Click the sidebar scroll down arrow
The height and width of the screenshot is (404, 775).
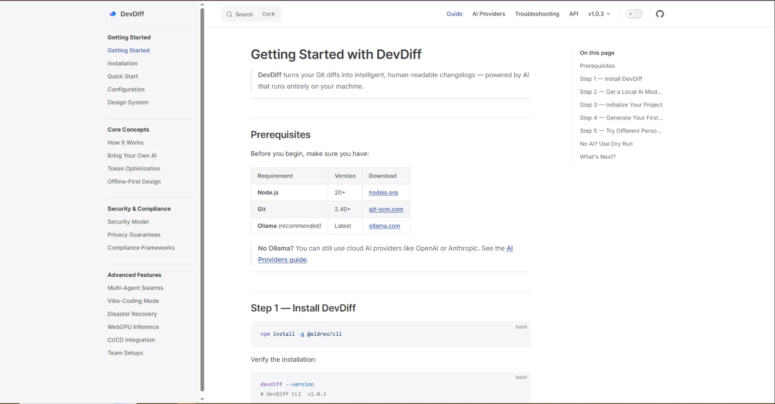pyautogui.click(x=202, y=400)
